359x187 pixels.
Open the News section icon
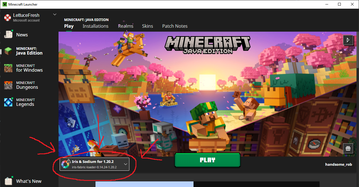8,34
